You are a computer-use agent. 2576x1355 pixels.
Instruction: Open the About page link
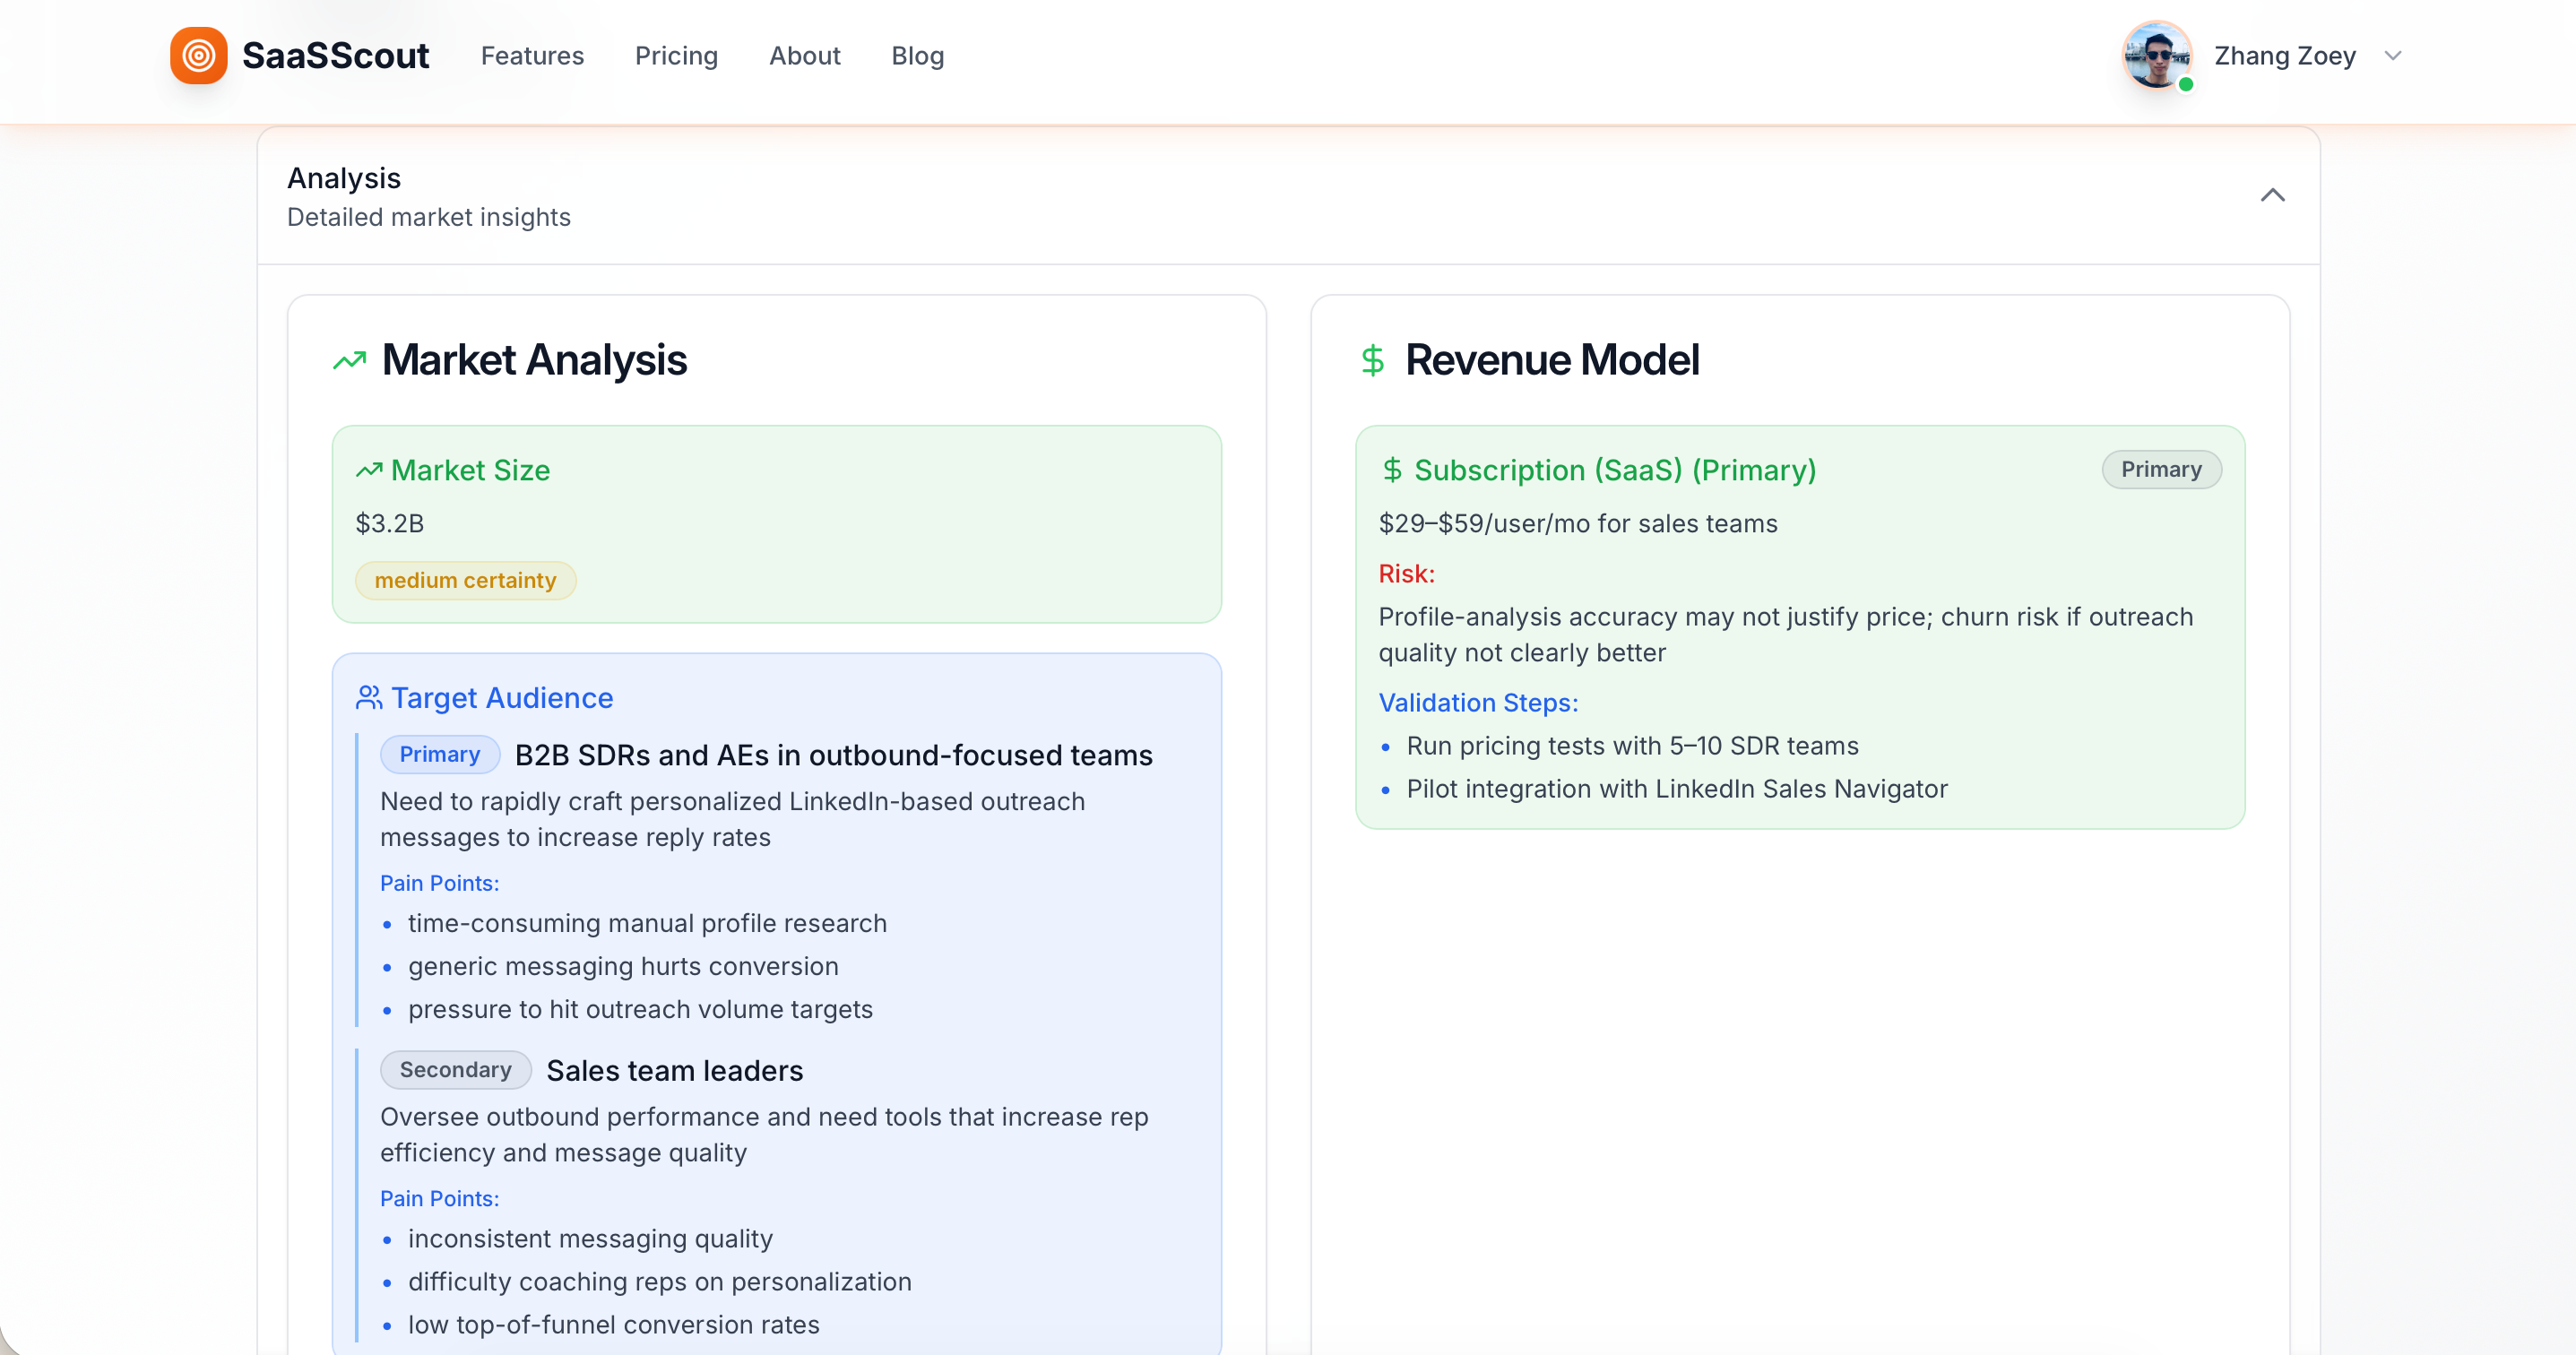pyautogui.click(x=804, y=56)
